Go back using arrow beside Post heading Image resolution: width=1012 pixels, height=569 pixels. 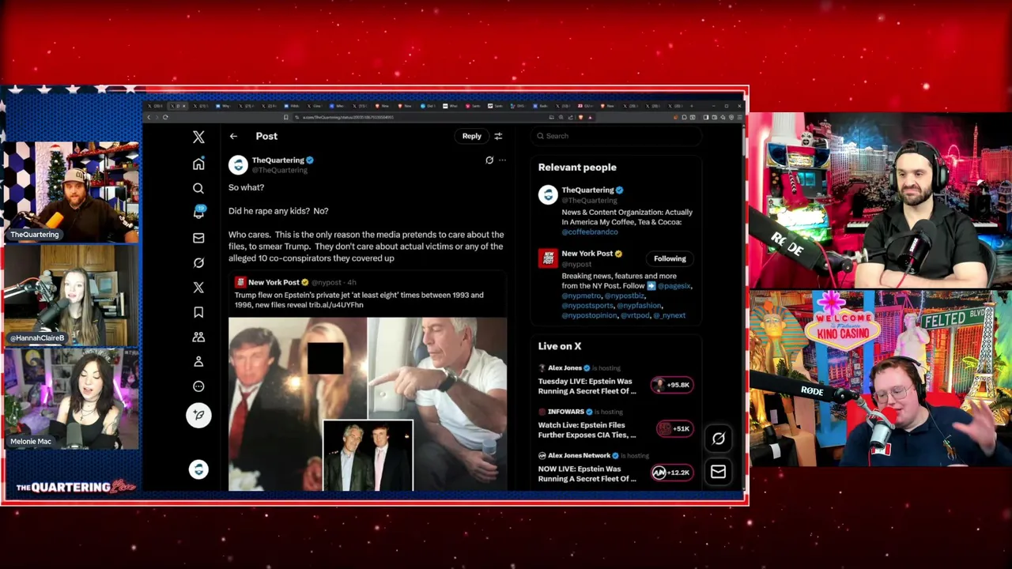(x=233, y=136)
